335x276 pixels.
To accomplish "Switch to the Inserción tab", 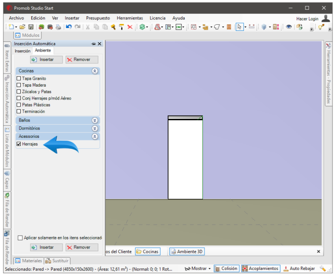I will (x=22, y=51).
